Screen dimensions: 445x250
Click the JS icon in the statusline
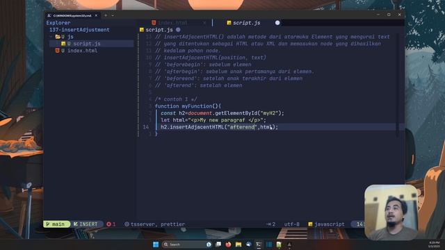coord(311,224)
